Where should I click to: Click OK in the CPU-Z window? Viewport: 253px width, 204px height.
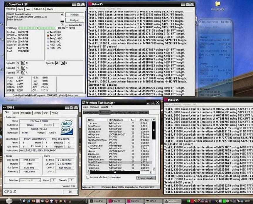pos(70,192)
